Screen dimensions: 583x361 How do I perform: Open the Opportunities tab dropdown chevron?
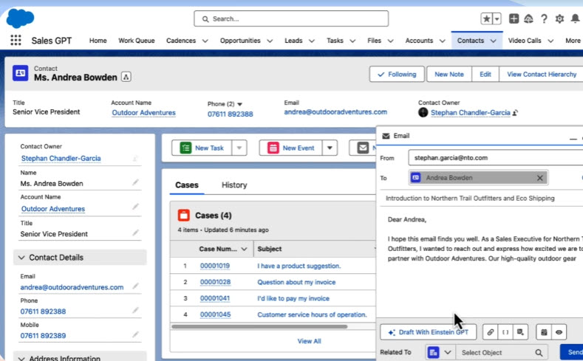(x=270, y=41)
